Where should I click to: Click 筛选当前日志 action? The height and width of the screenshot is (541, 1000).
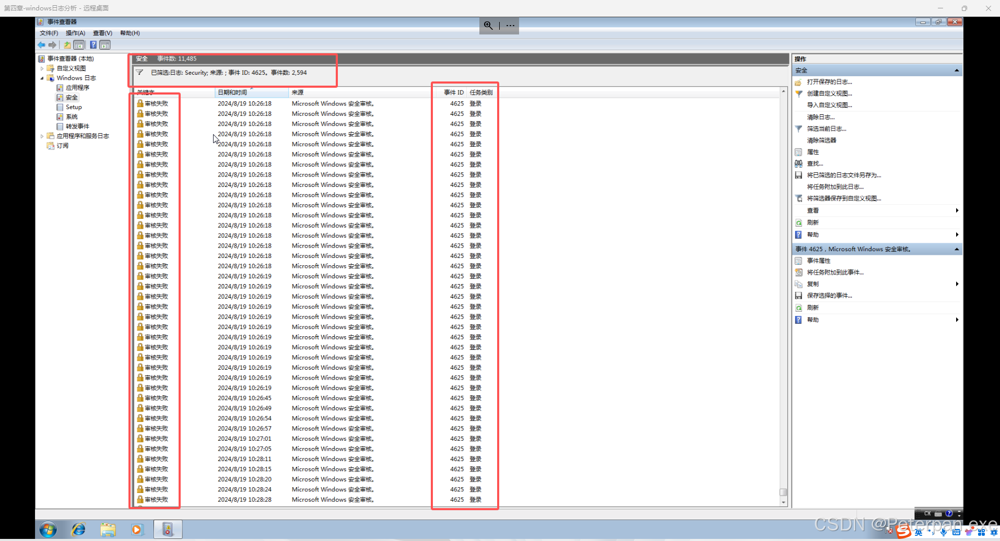[x=827, y=128]
